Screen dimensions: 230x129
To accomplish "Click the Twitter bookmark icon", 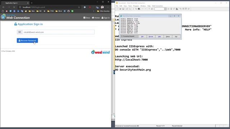I will pos(10,11).
